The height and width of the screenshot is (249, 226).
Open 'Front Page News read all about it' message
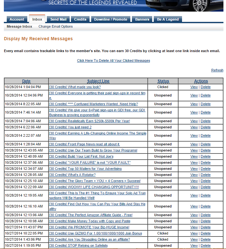click(x=84, y=144)
